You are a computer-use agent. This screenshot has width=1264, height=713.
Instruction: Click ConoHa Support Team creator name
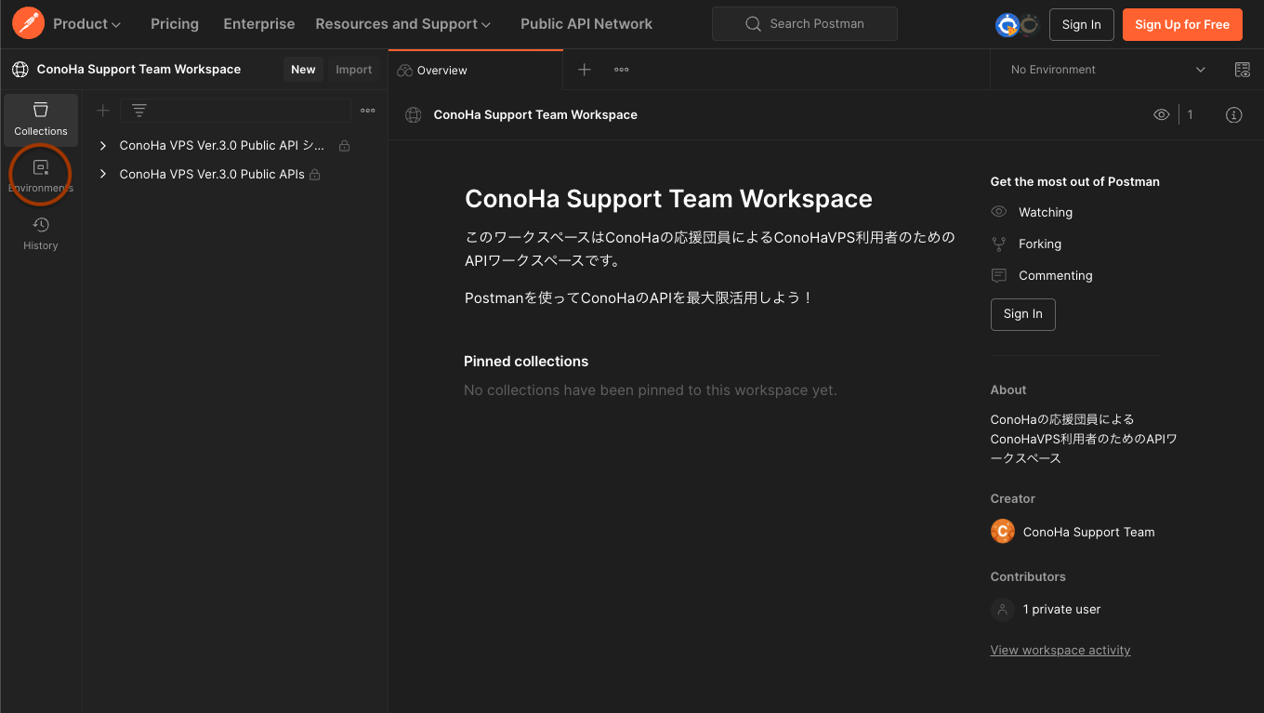coord(1089,532)
